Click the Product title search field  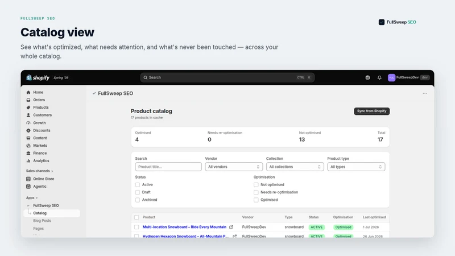(168, 167)
